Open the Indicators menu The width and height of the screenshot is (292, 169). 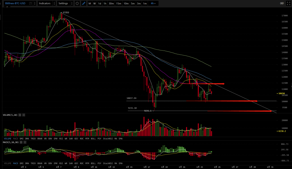44,3
